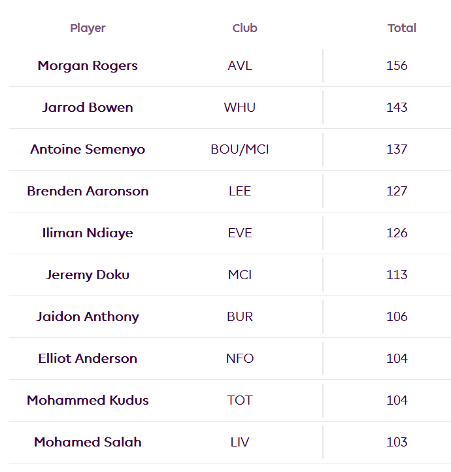
Task: Sort by the Total column header
Action: coord(402,28)
